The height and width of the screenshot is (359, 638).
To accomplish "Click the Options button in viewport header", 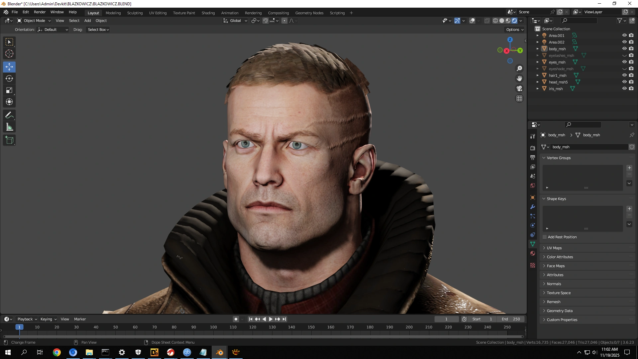I will 514,30.
